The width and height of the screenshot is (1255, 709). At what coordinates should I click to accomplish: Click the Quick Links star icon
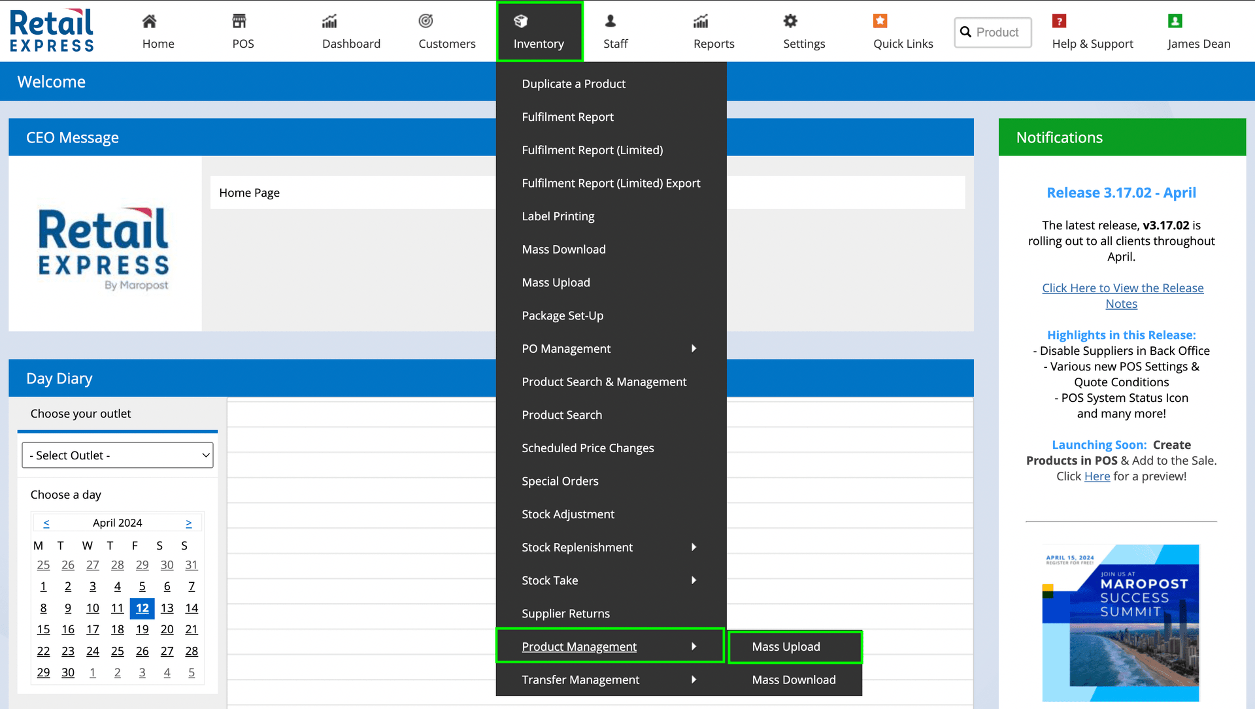tap(880, 22)
